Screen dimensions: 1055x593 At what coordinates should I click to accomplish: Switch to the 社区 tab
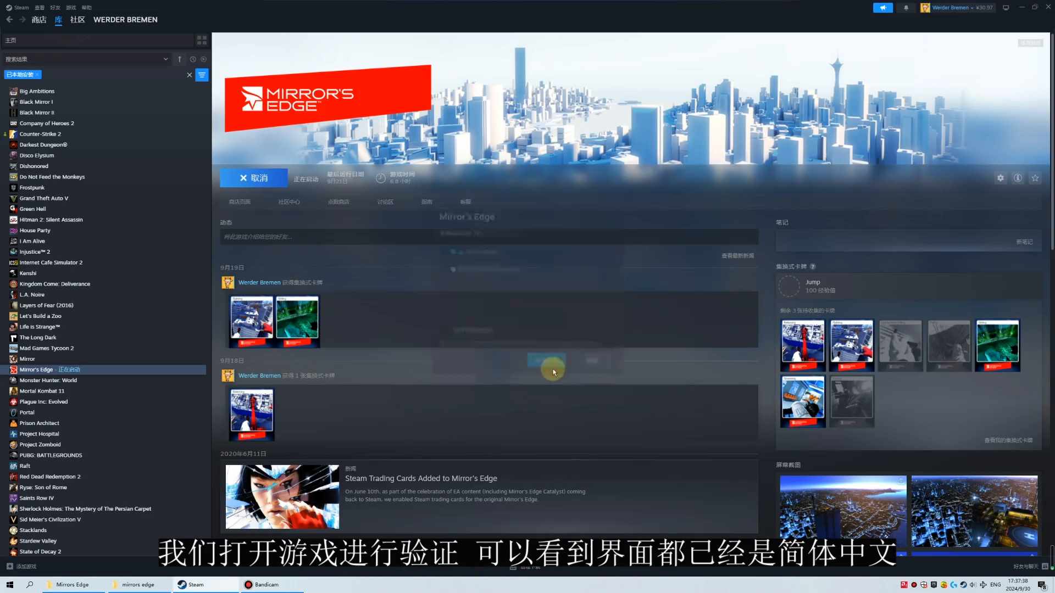coord(77,20)
